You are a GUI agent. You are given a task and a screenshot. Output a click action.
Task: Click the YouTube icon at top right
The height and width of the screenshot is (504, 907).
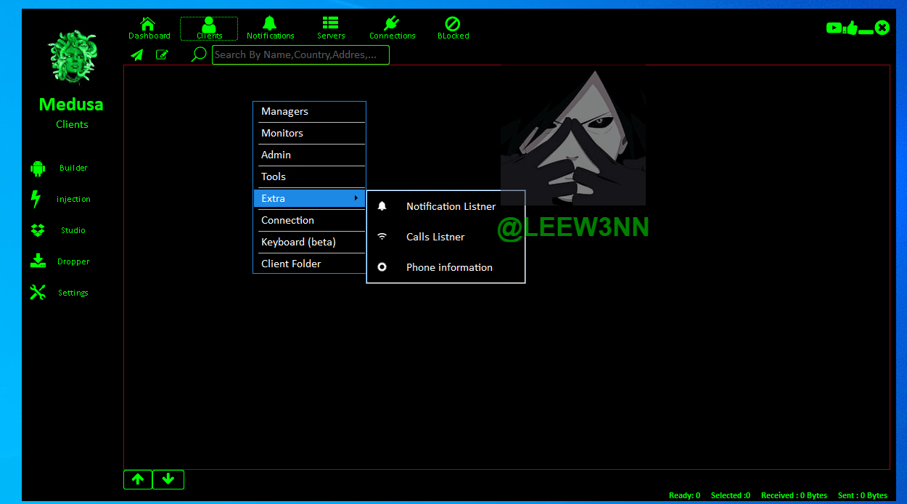(834, 28)
